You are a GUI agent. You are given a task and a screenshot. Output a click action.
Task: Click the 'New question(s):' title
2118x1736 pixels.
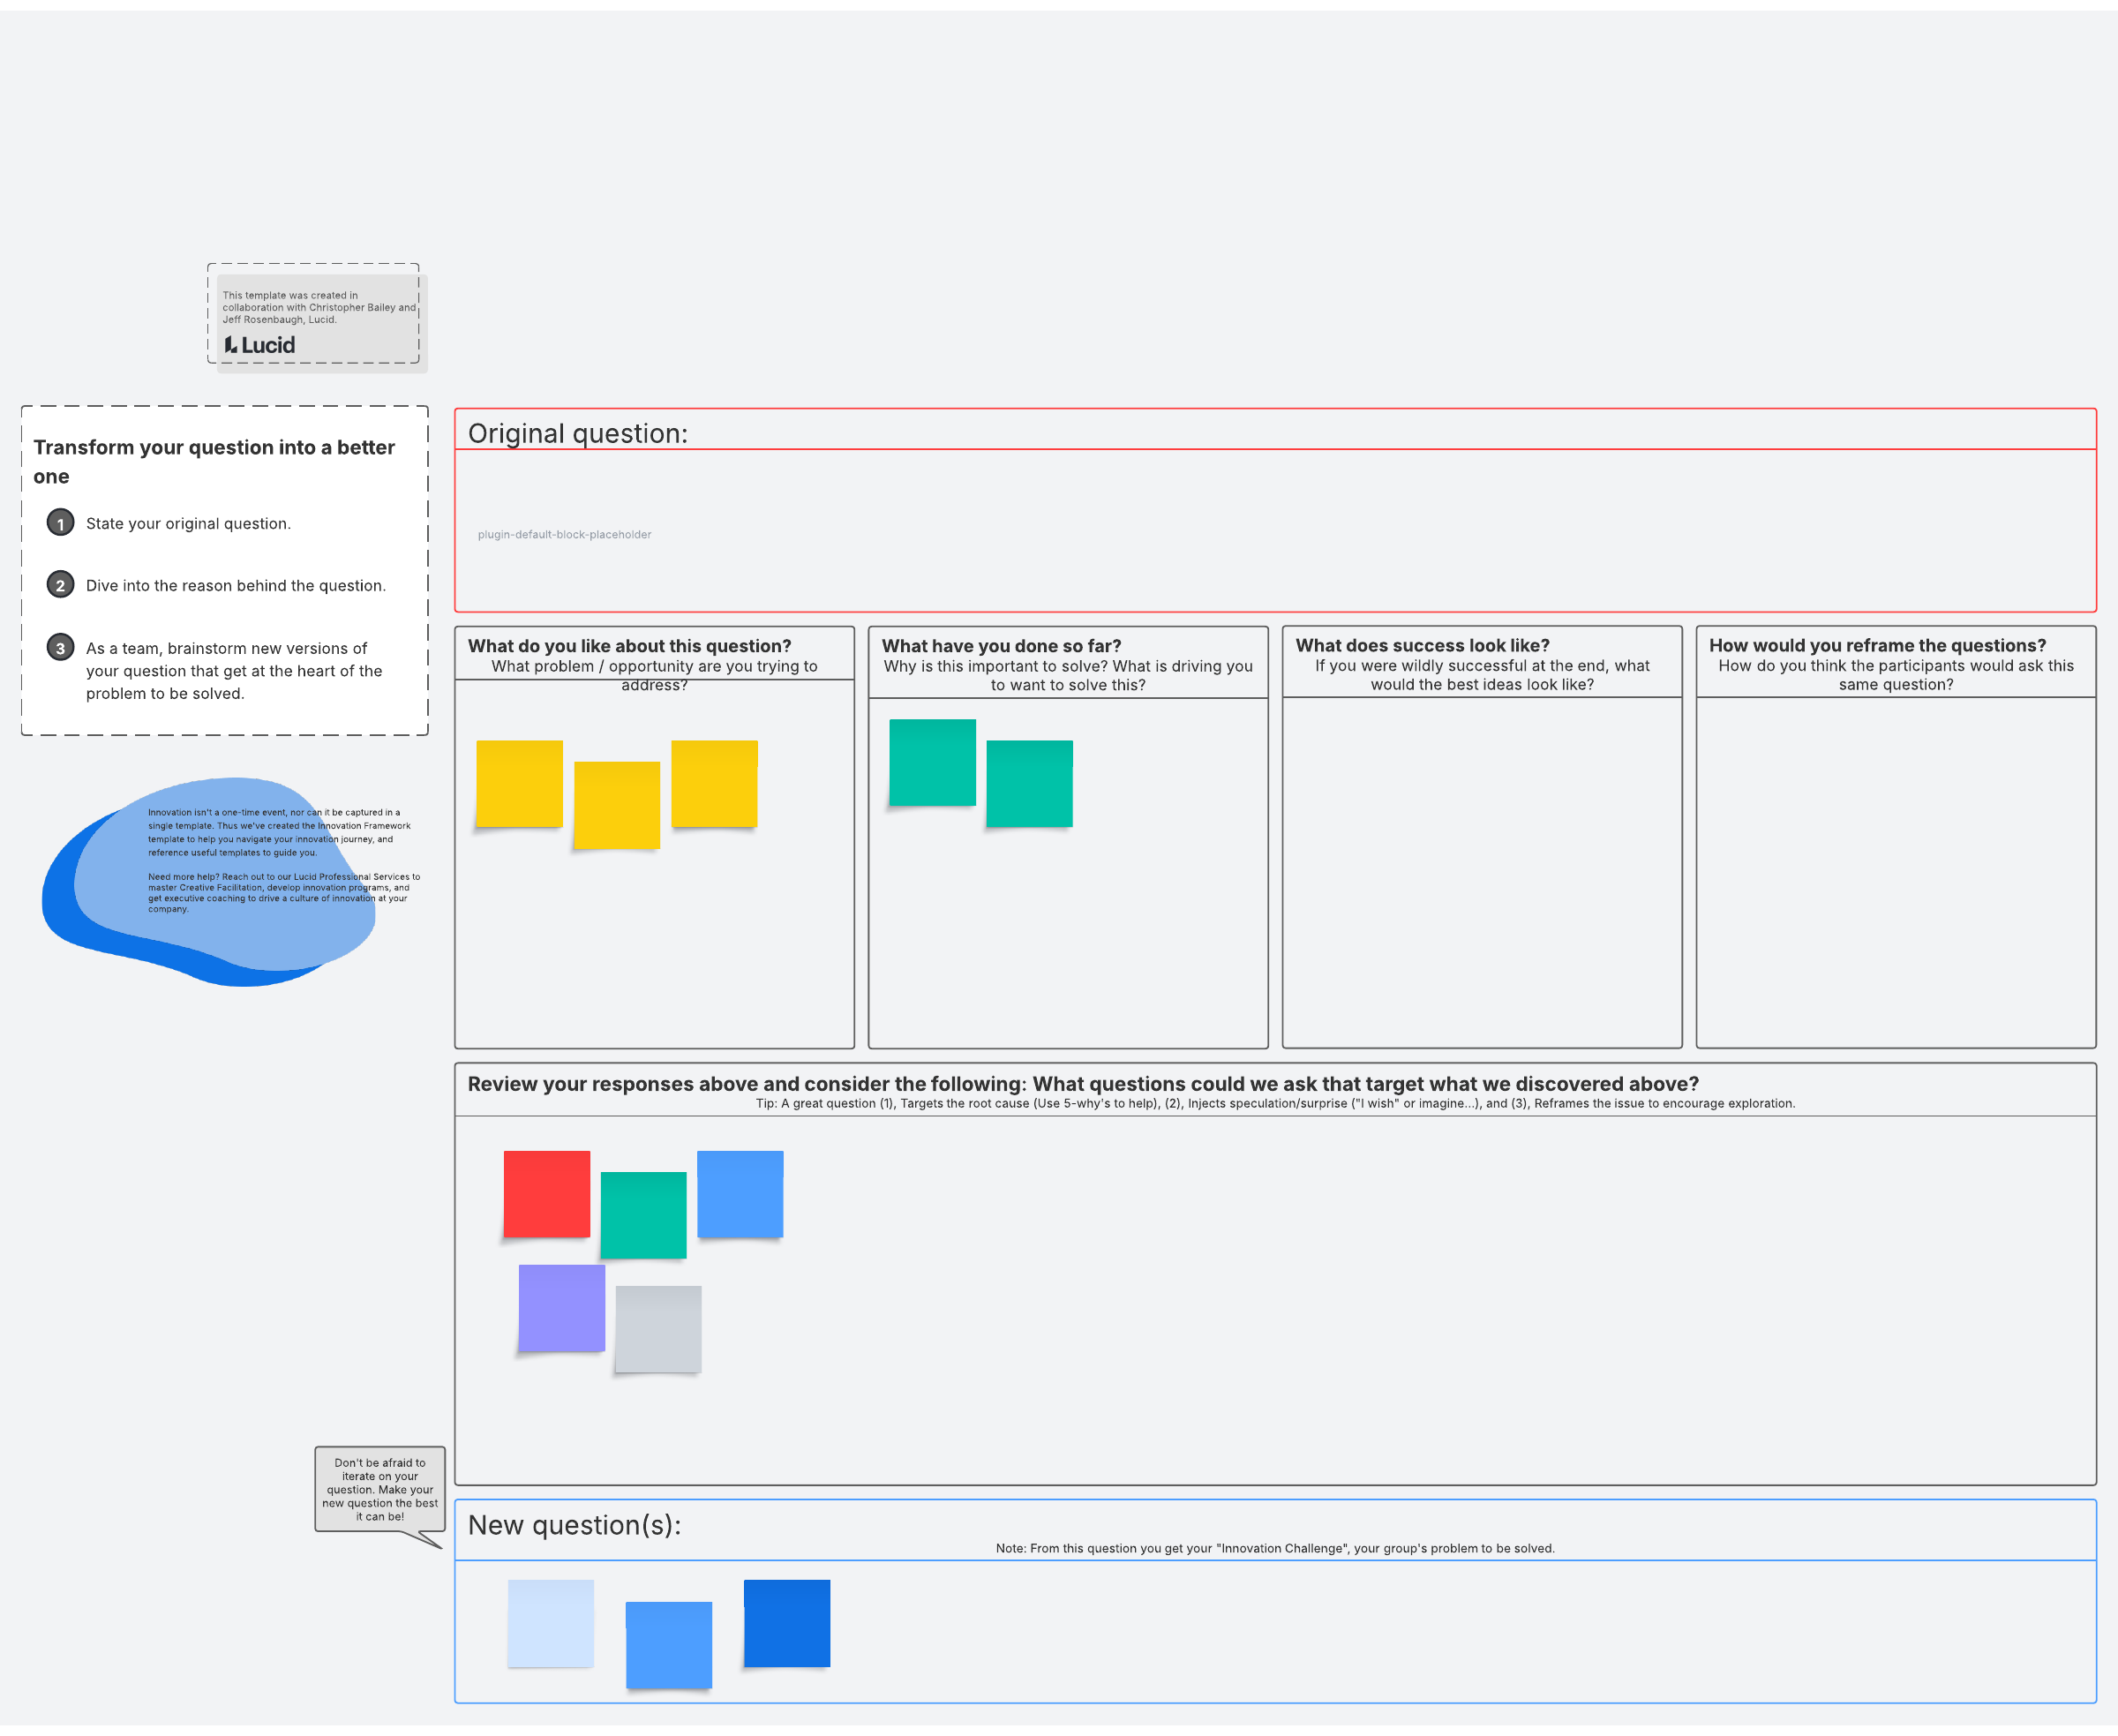[574, 1524]
